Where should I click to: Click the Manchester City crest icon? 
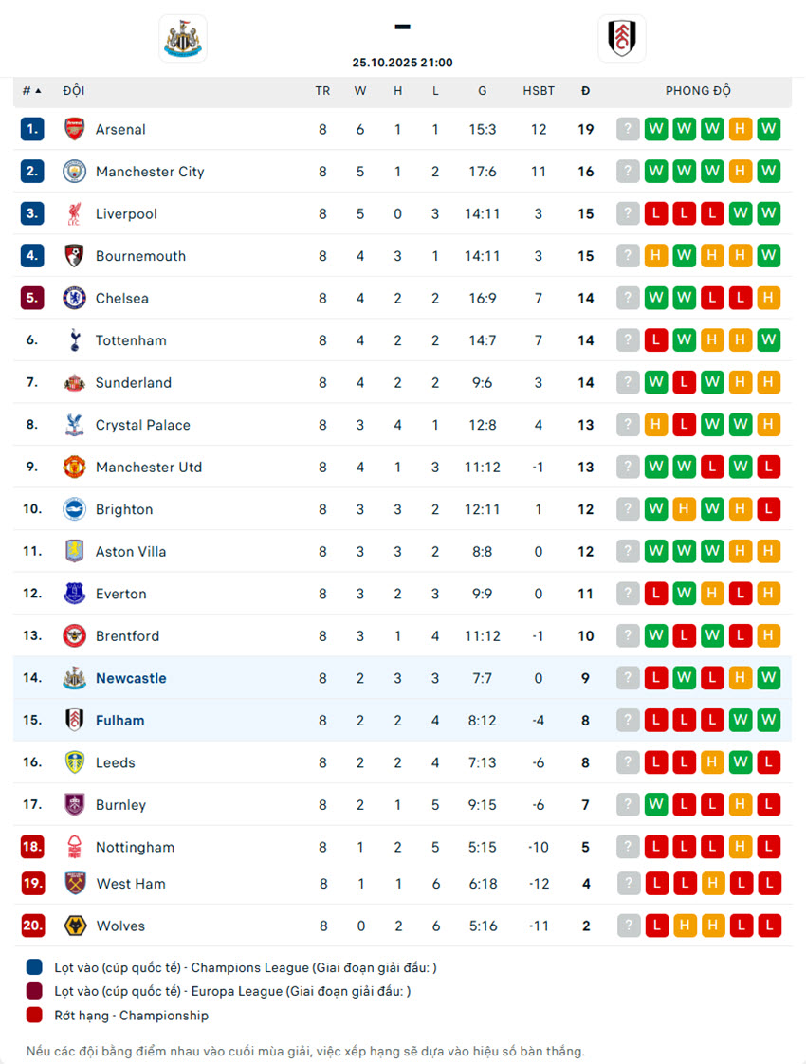pyautogui.click(x=74, y=172)
